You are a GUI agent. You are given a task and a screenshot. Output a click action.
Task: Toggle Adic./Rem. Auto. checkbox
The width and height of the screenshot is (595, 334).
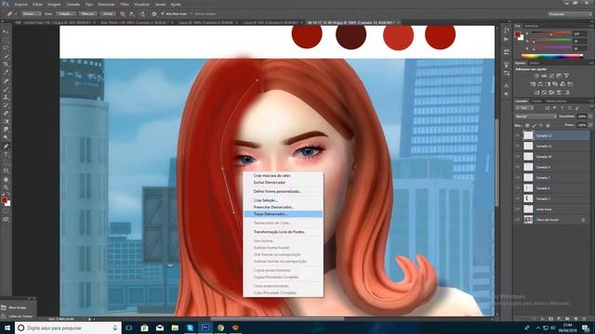pos(163,14)
